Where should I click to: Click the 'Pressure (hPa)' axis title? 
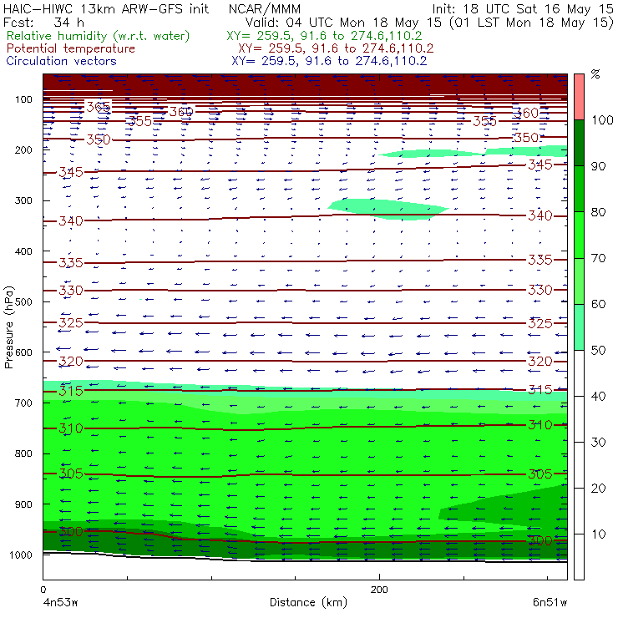click(x=9, y=327)
